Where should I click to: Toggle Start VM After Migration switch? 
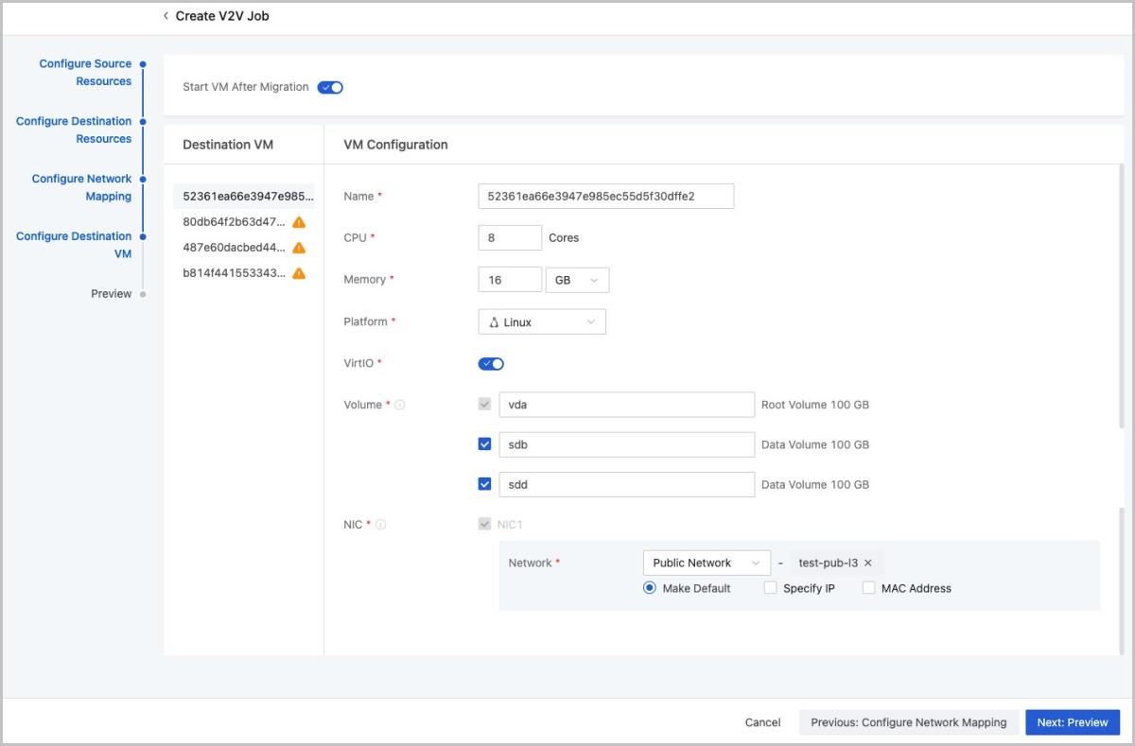tap(330, 87)
